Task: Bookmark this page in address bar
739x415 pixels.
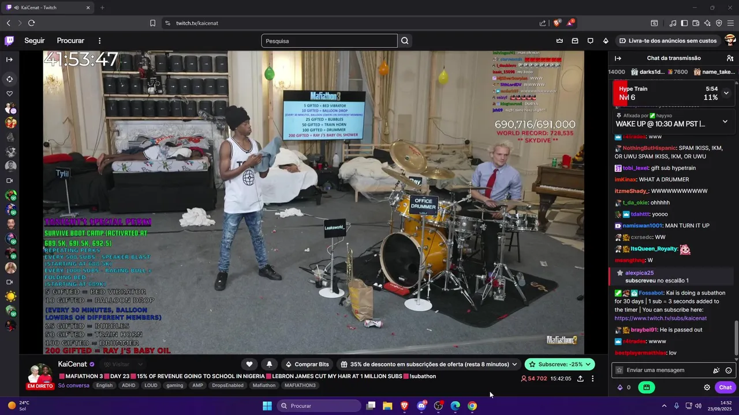Action: click(x=152, y=23)
